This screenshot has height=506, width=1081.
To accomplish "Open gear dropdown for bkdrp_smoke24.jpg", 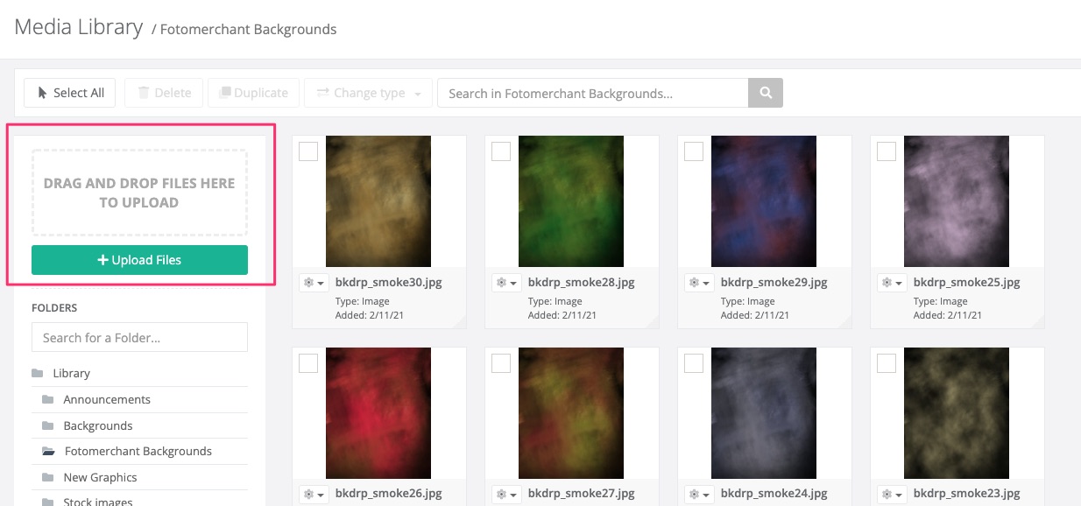I will (x=699, y=495).
